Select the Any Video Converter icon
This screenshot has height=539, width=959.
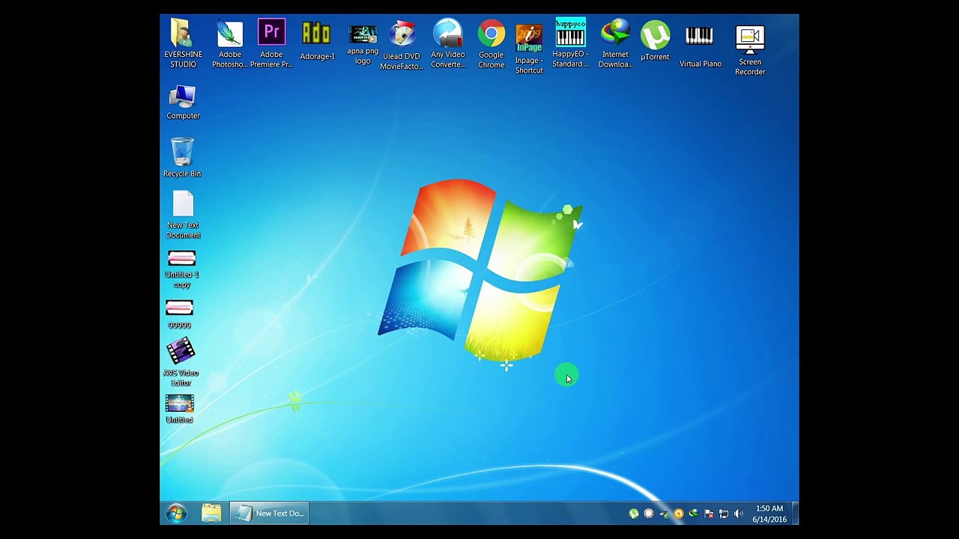coord(448,43)
